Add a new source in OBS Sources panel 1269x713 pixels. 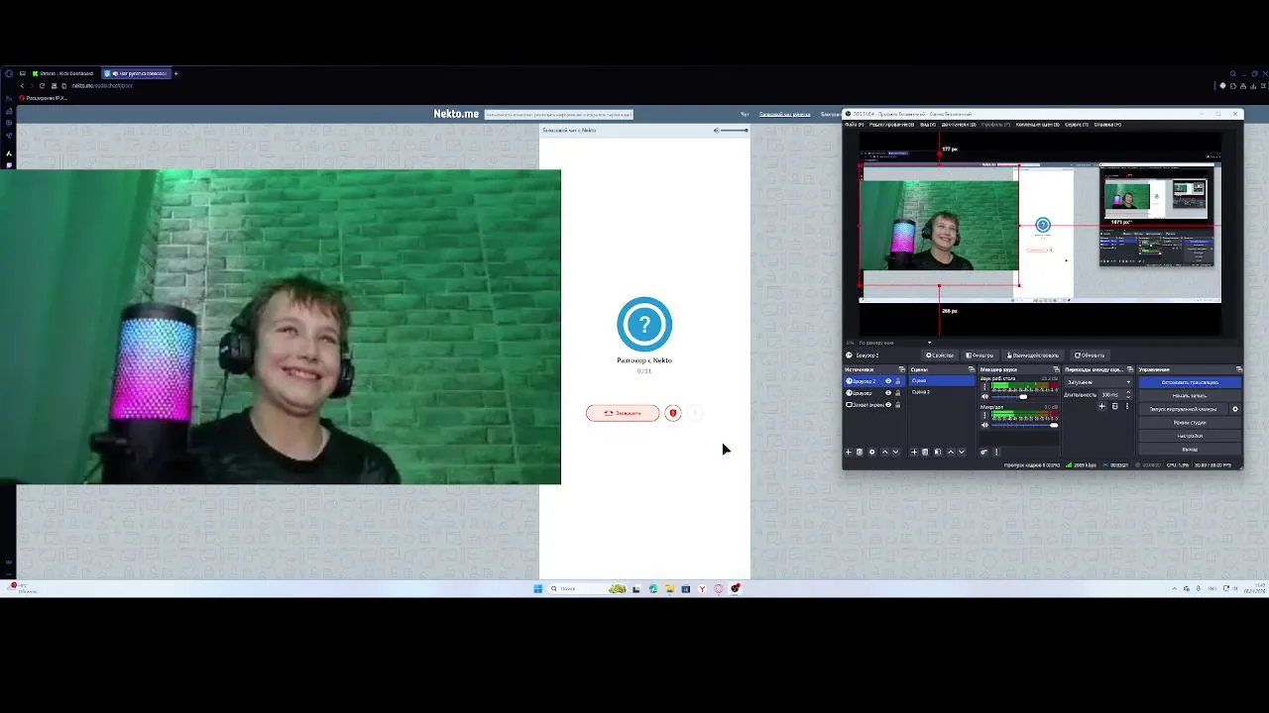pos(849,452)
